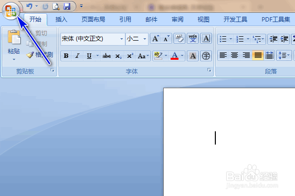Apply the text highlight color
Image resolution: width=295 pixels, height=196 pixels.
(x=158, y=56)
